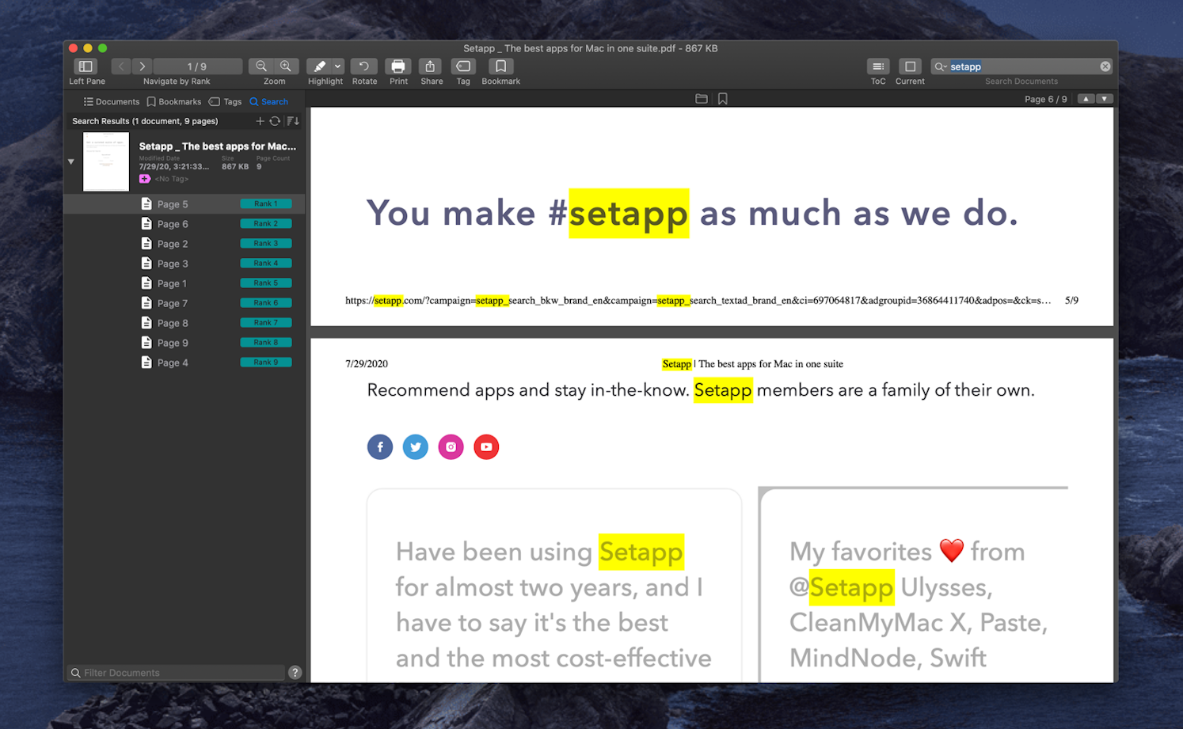The width and height of the screenshot is (1183, 729).
Task: Open the ToC view
Action: click(x=878, y=66)
